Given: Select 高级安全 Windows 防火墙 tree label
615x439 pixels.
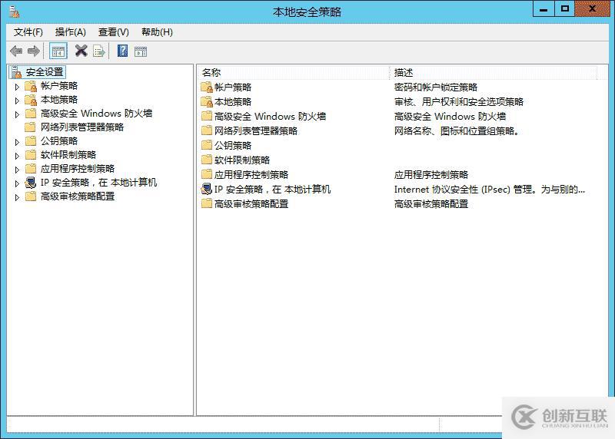Looking at the screenshot, I should click(96, 113).
